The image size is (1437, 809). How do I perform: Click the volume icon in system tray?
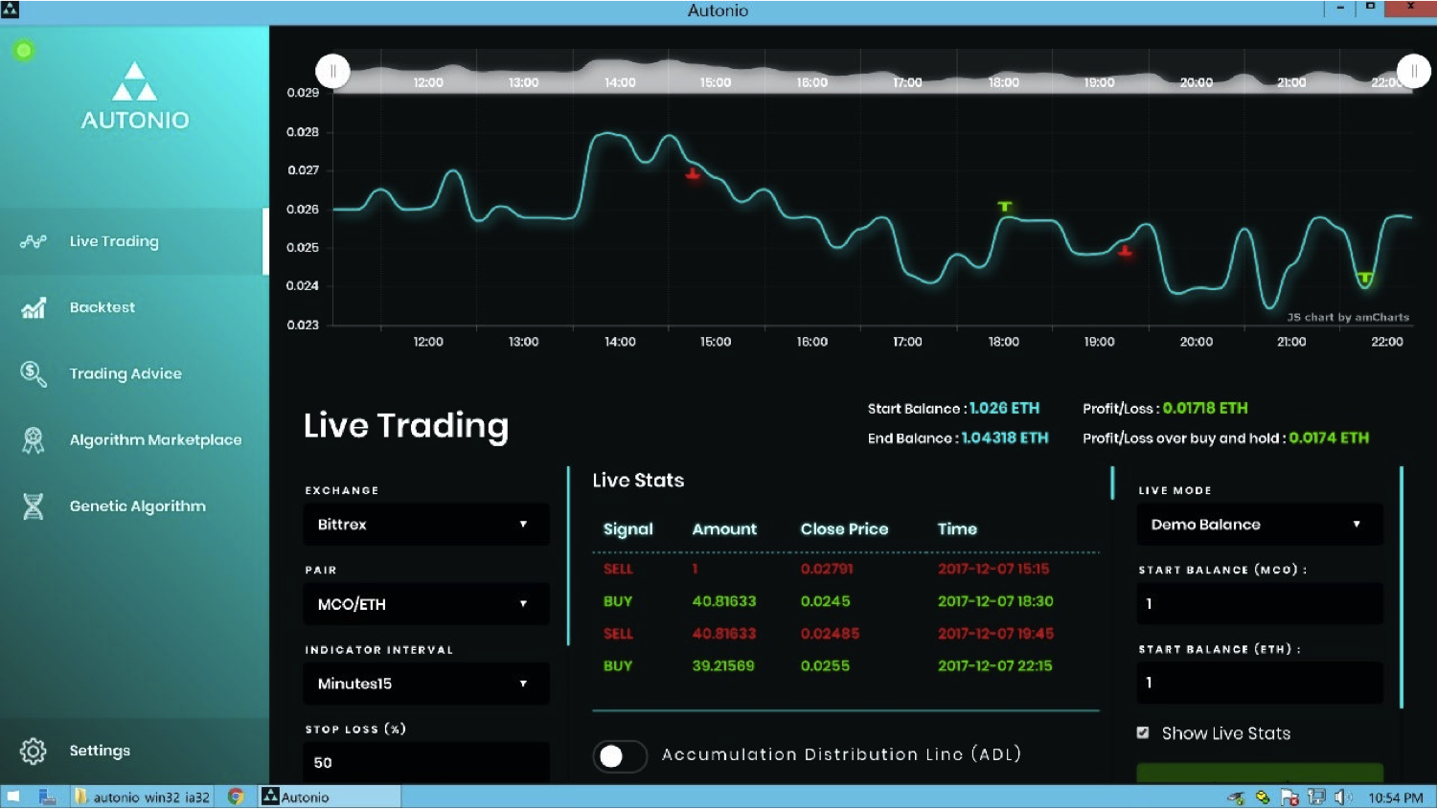click(x=1343, y=798)
